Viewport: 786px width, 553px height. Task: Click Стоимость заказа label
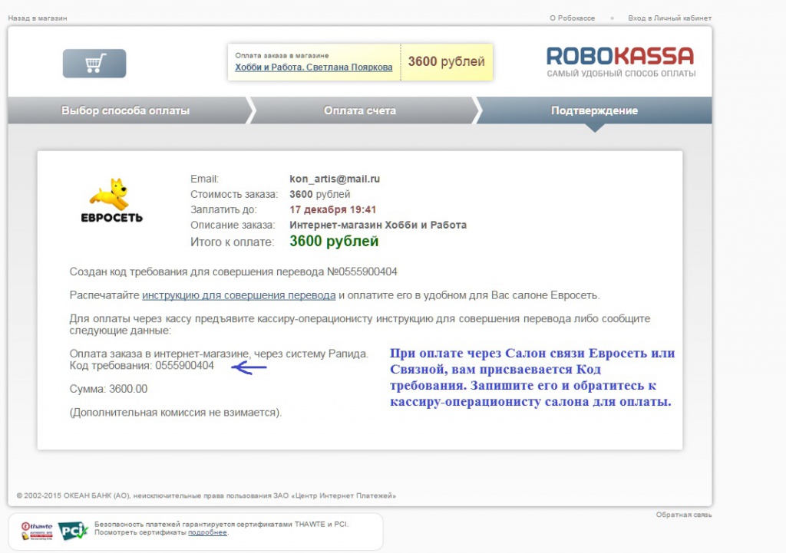click(x=234, y=194)
